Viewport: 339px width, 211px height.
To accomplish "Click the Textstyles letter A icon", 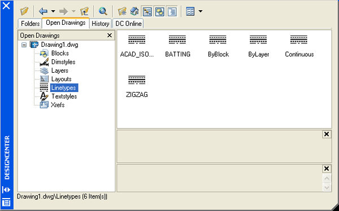I will [x=44, y=96].
